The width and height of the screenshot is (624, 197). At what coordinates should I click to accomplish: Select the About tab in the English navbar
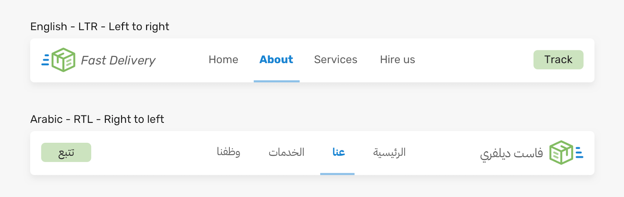276,60
